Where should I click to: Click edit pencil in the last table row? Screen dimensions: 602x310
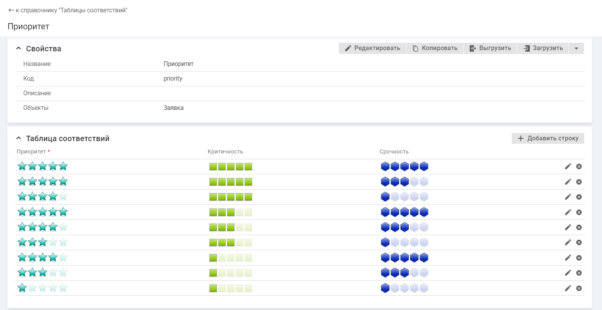[x=568, y=288]
